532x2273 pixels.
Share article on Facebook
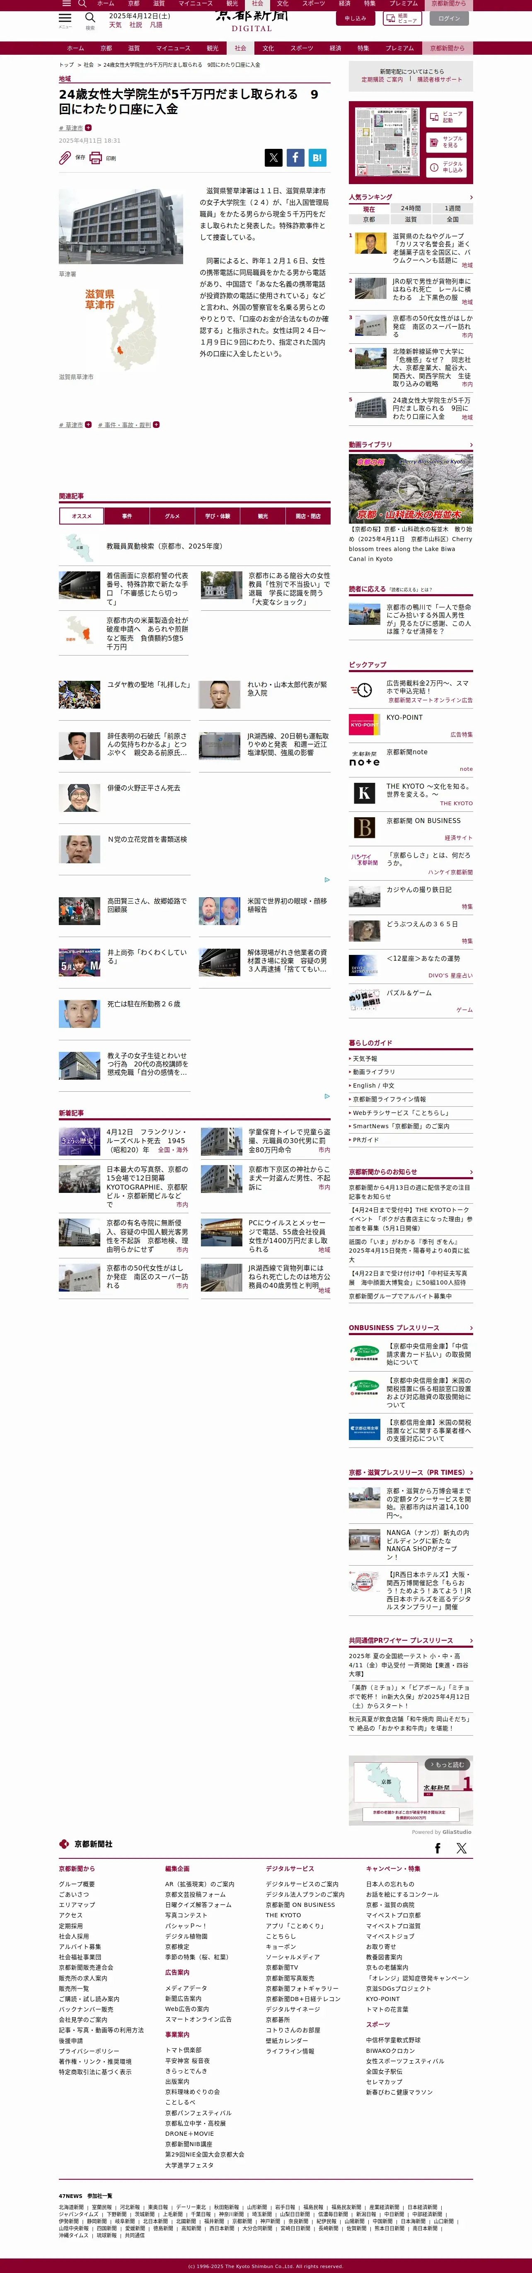coord(295,158)
